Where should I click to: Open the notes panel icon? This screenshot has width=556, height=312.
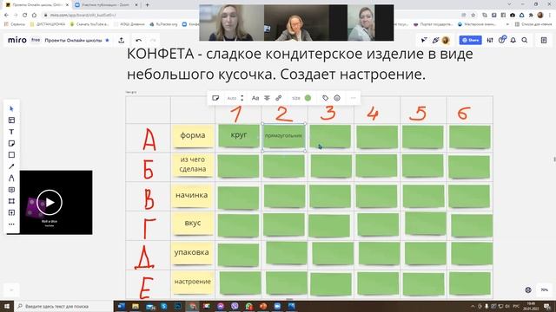point(544,41)
